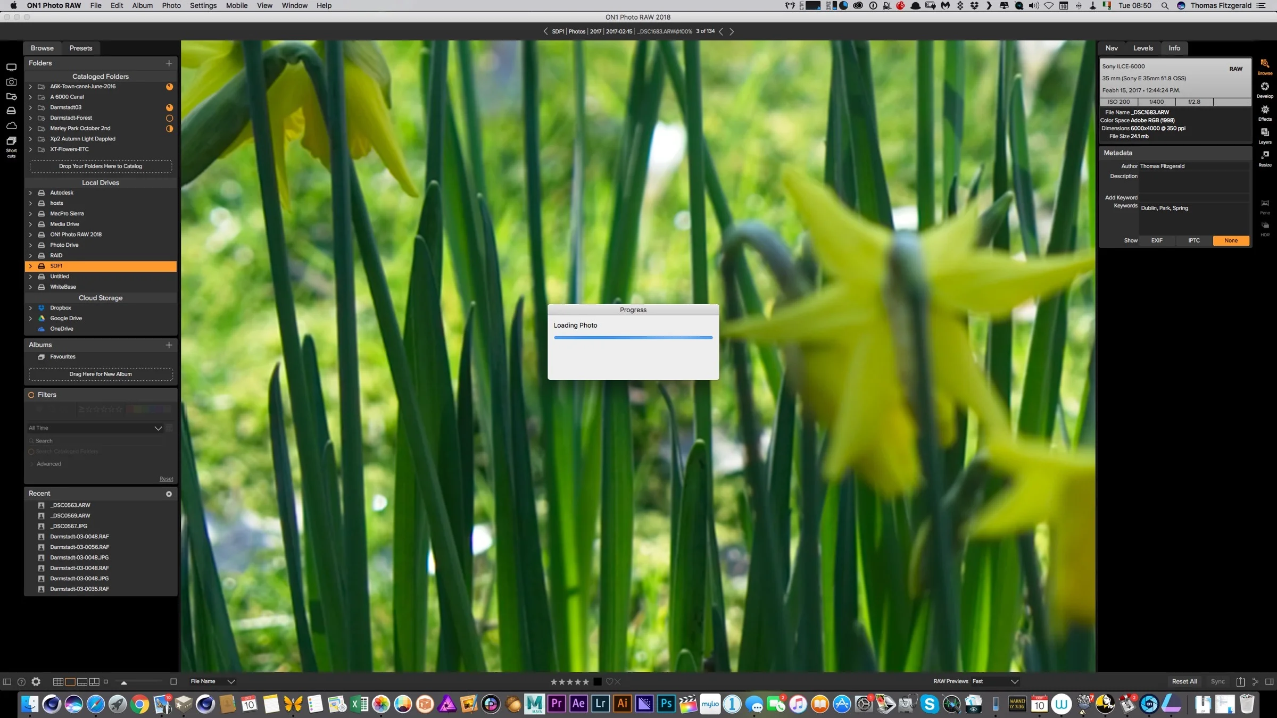
Task: Switch to grid thumbnail view
Action: (x=58, y=681)
